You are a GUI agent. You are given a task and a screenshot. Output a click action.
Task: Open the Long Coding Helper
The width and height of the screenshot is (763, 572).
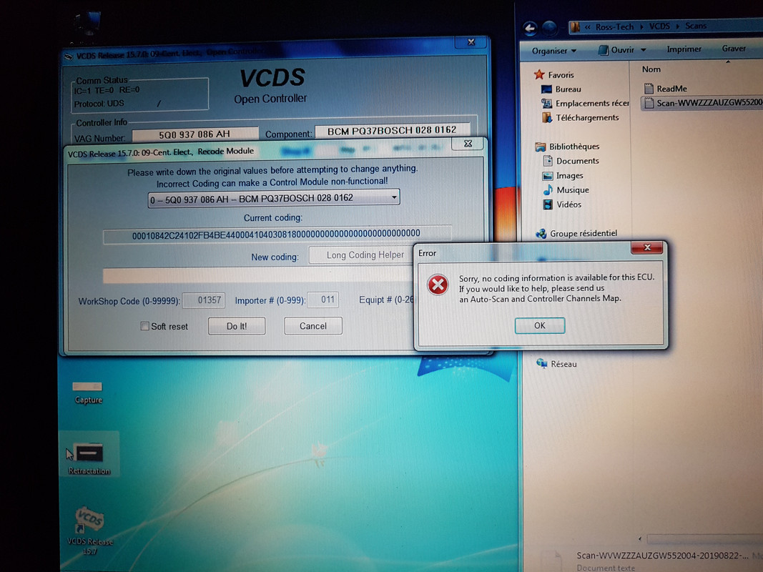pos(361,255)
